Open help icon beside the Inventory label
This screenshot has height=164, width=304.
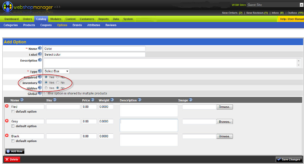point(40,82)
